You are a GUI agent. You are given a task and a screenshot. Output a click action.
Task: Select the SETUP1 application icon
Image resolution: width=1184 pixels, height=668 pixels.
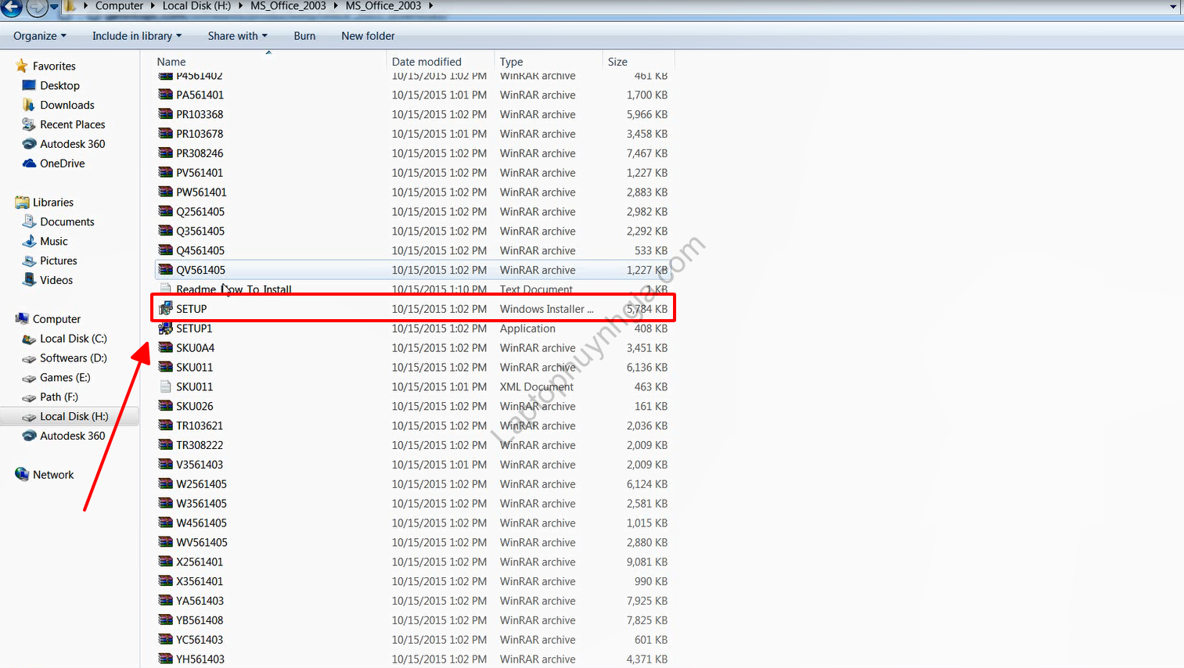(x=165, y=329)
